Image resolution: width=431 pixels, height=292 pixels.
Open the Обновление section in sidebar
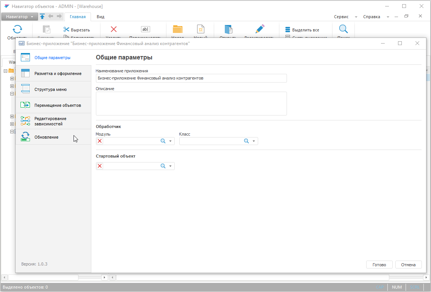click(46, 137)
